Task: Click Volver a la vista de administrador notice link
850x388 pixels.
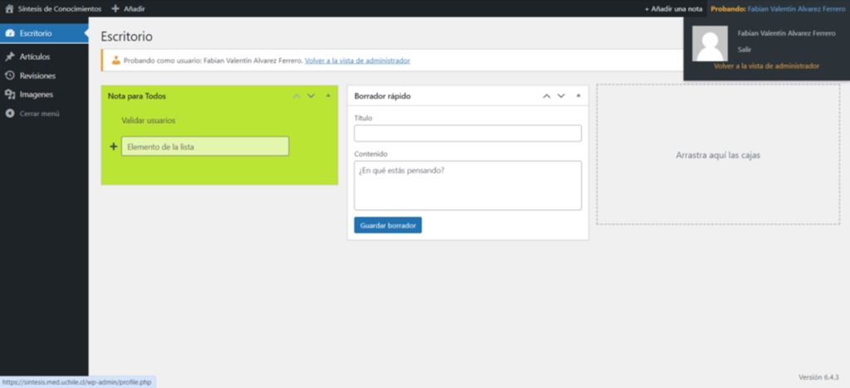Action: tap(357, 61)
